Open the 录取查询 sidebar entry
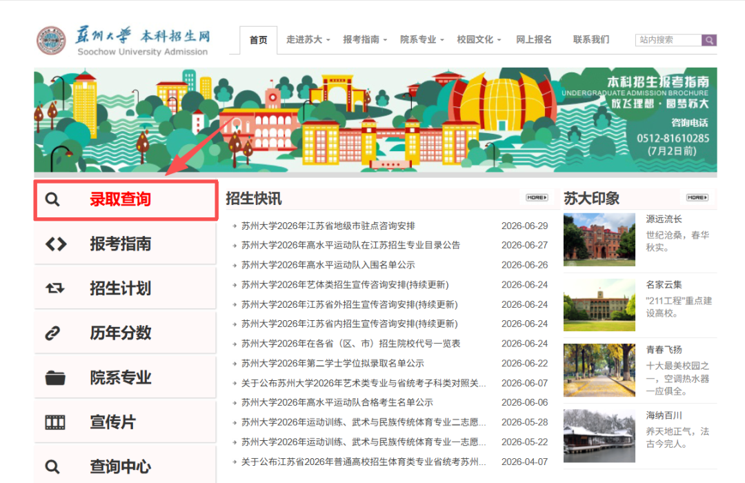 (x=126, y=199)
